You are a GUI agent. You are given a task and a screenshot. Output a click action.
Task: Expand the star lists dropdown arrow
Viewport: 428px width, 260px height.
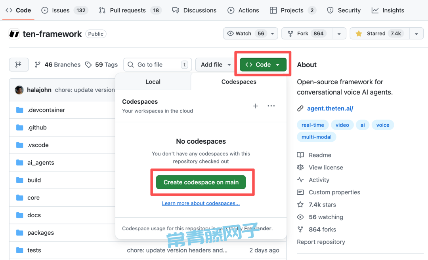click(416, 34)
